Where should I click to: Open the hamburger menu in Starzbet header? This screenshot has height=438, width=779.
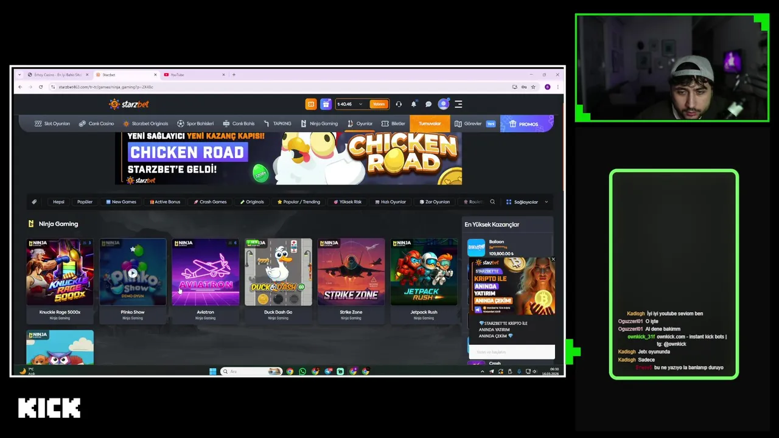[x=458, y=104]
